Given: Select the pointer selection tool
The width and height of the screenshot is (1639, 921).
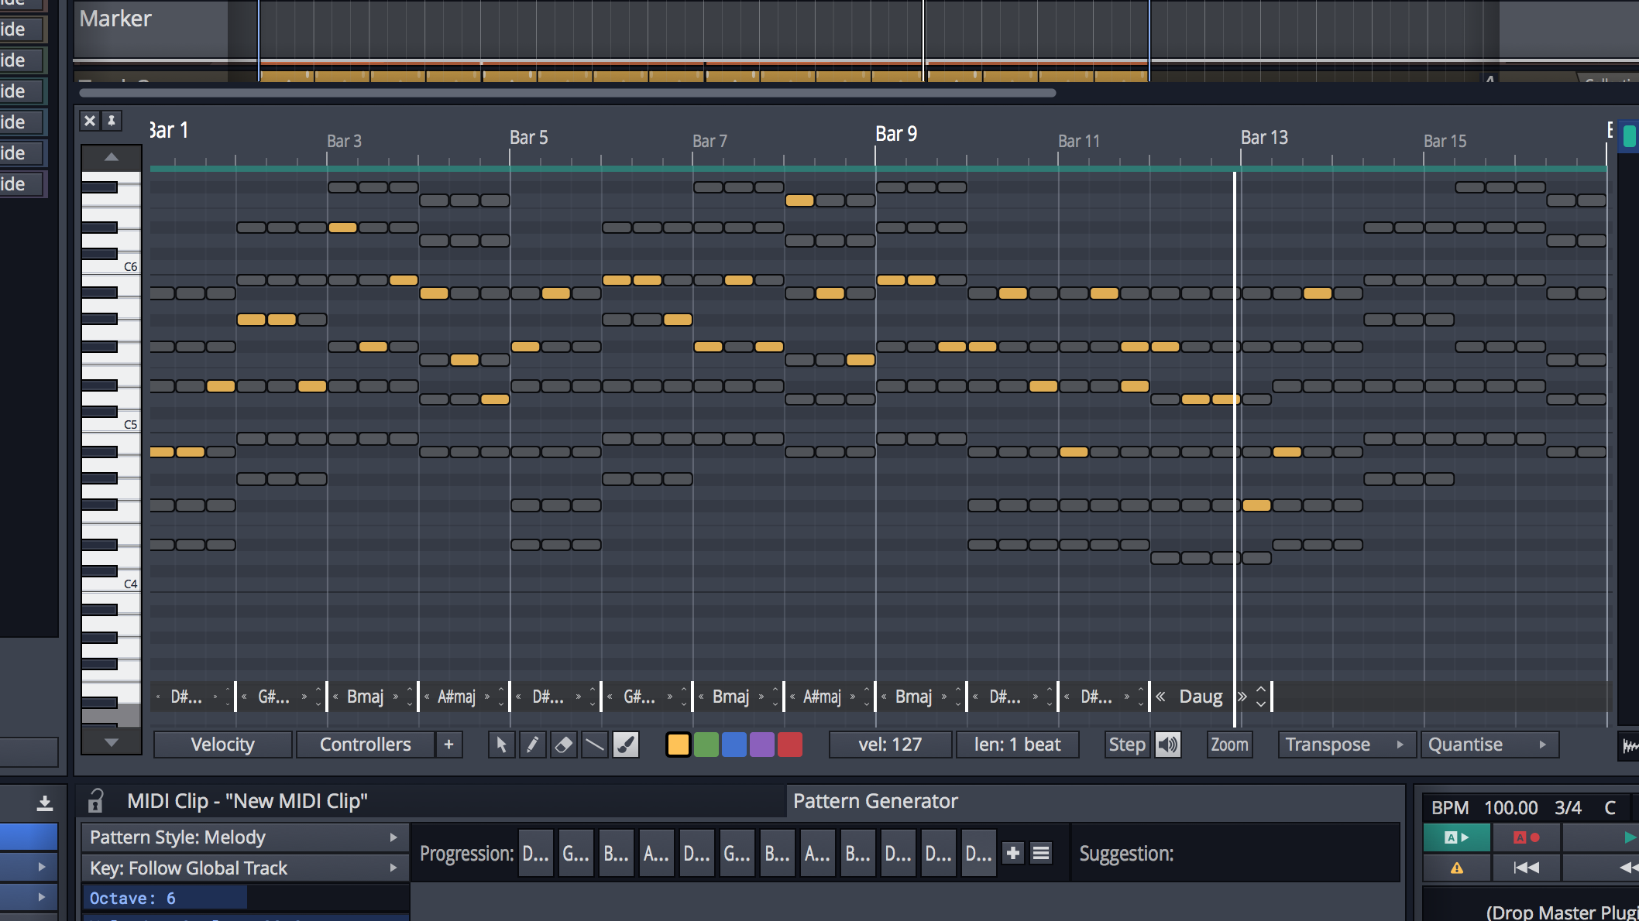Looking at the screenshot, I should click(502, 745).
